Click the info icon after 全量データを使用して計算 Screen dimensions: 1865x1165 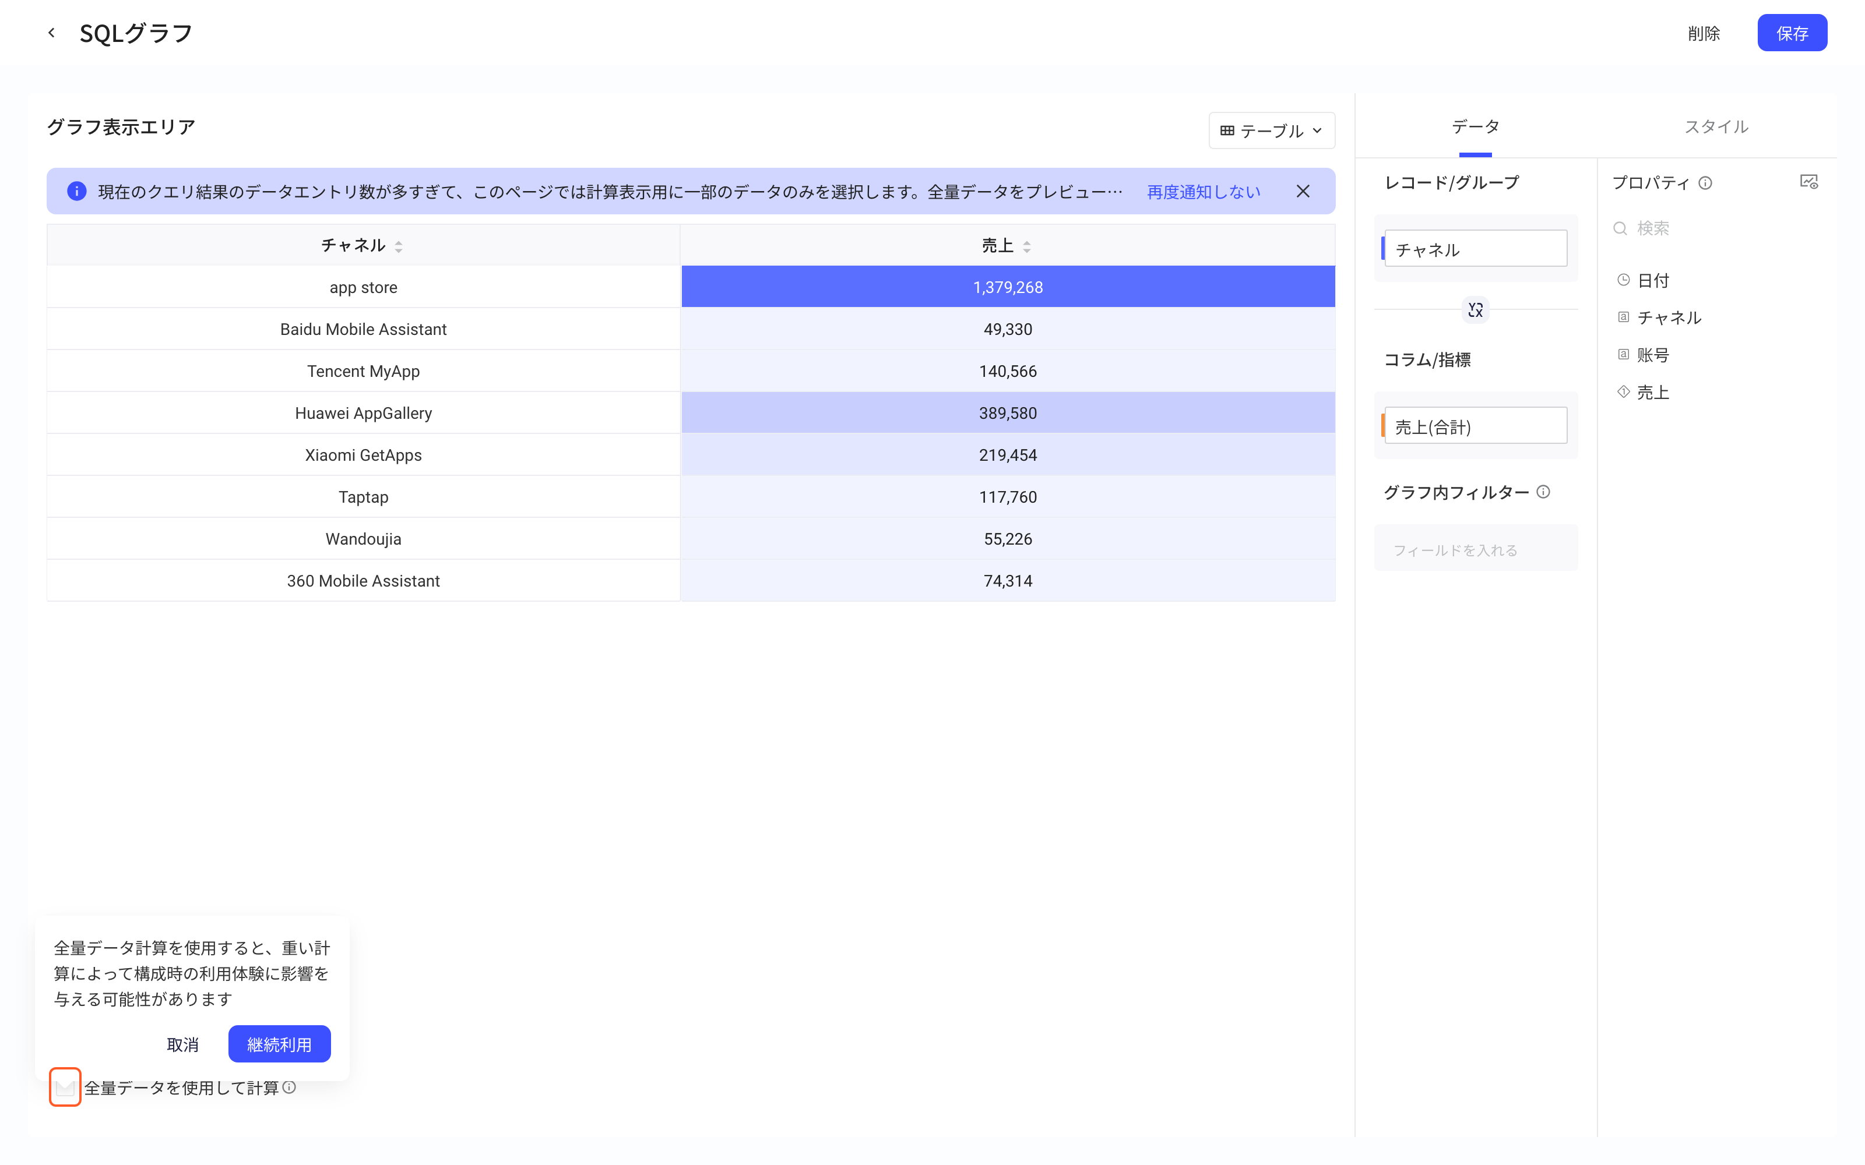tap(289, 1087)
